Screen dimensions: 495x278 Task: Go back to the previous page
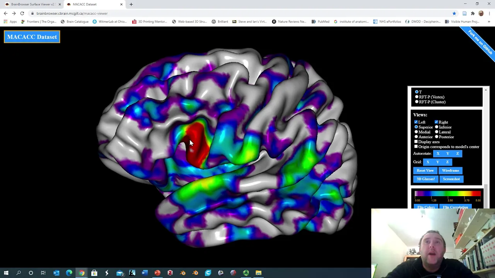click(x=5, y=14)
